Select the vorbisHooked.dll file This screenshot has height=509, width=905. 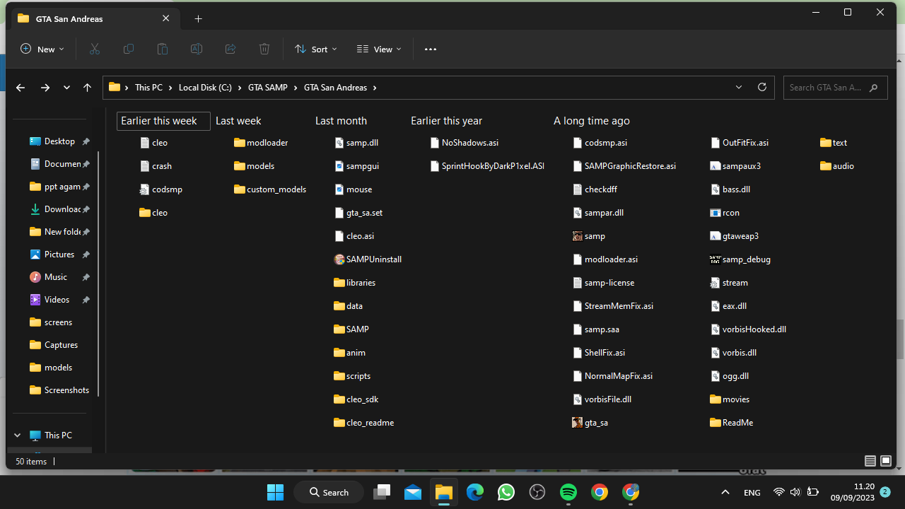pos(748,329)
